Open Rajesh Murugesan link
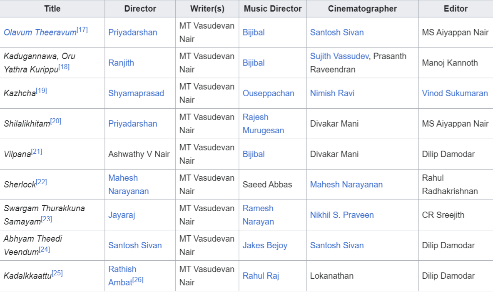 coord(263,124)
